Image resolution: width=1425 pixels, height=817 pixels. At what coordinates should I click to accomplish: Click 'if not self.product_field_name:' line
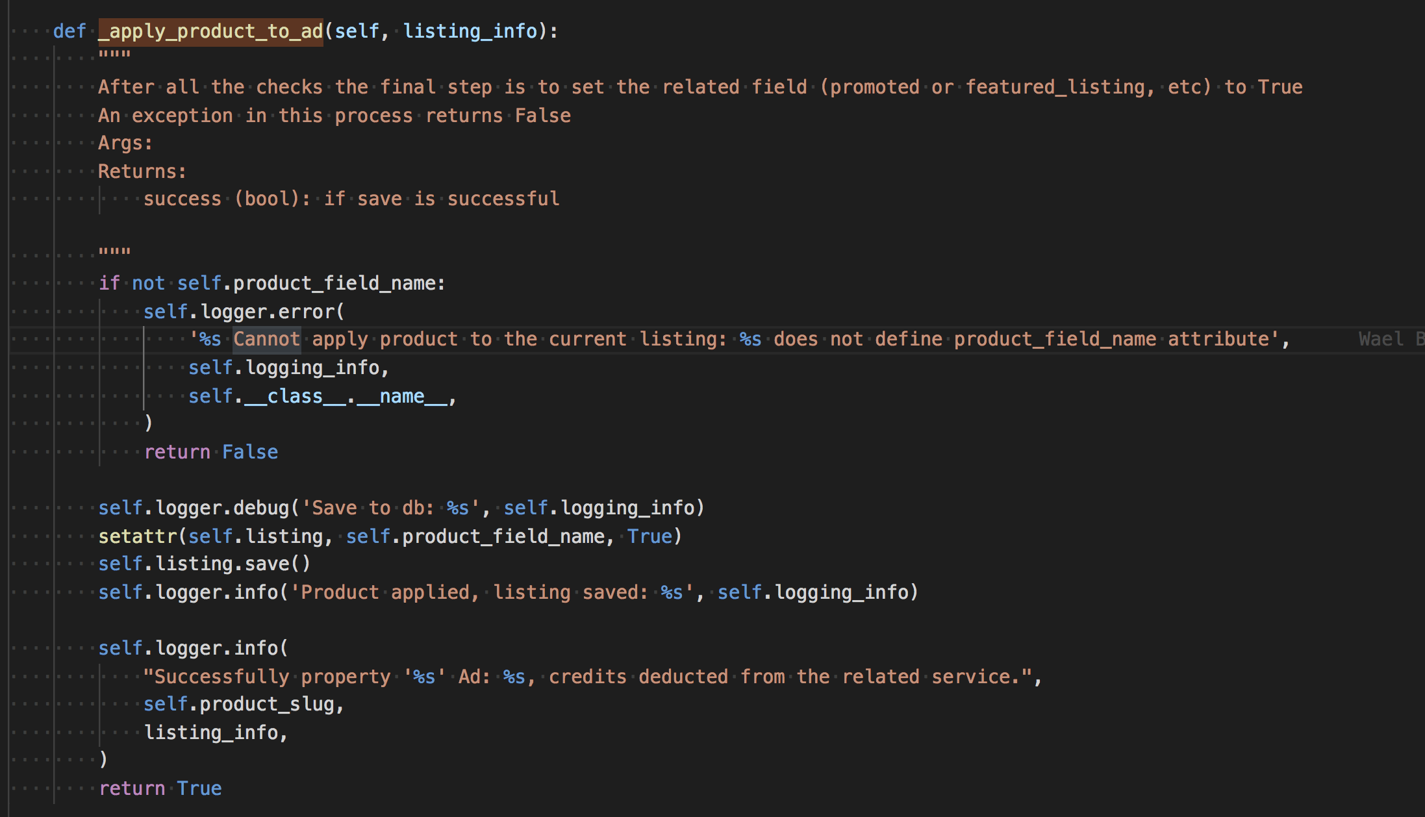(x=272, y=283)
